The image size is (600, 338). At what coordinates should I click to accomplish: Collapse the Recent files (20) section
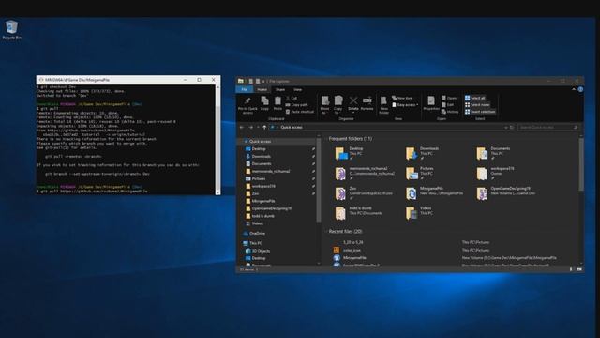[x=325, y=232]
